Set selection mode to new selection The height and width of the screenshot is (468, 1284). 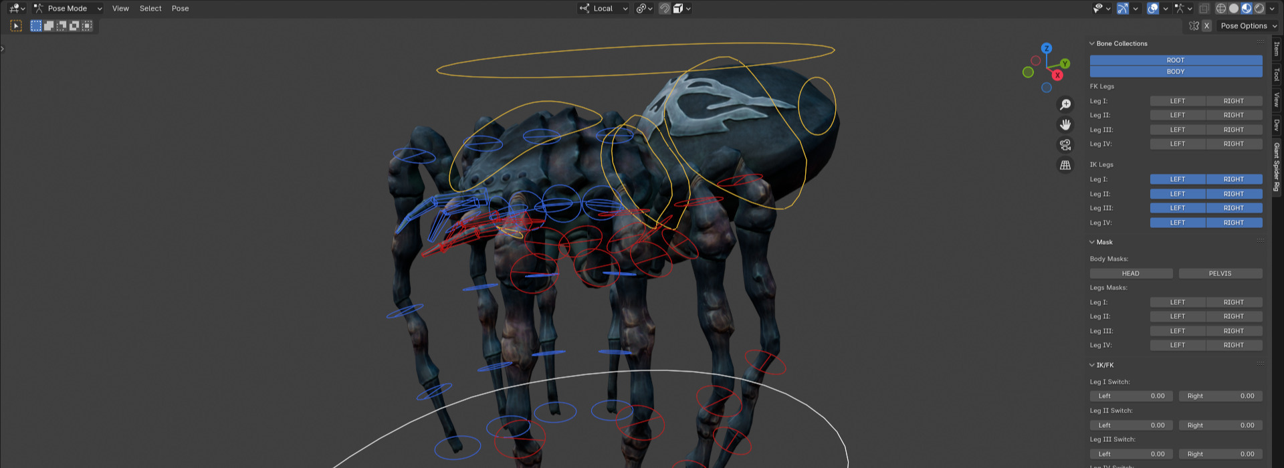[36, 26]
